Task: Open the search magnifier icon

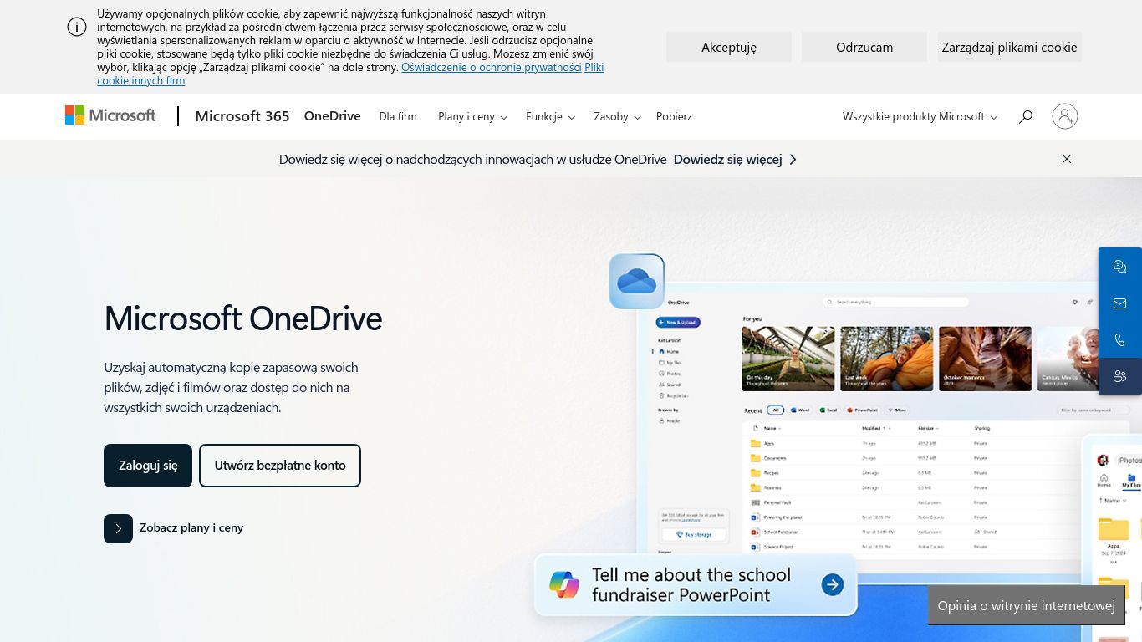Action: 1026,116
